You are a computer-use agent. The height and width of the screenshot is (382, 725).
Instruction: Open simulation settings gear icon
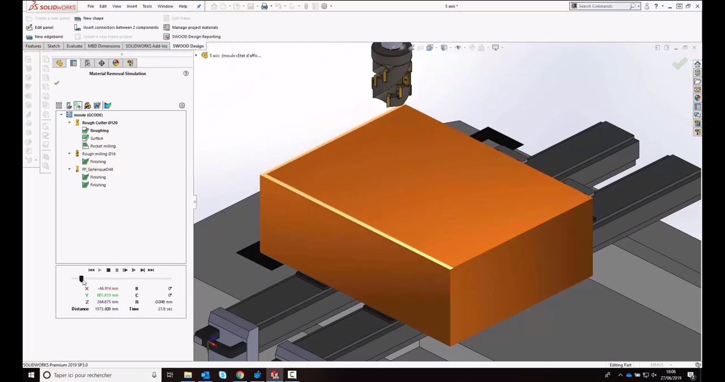click(182, 106)
